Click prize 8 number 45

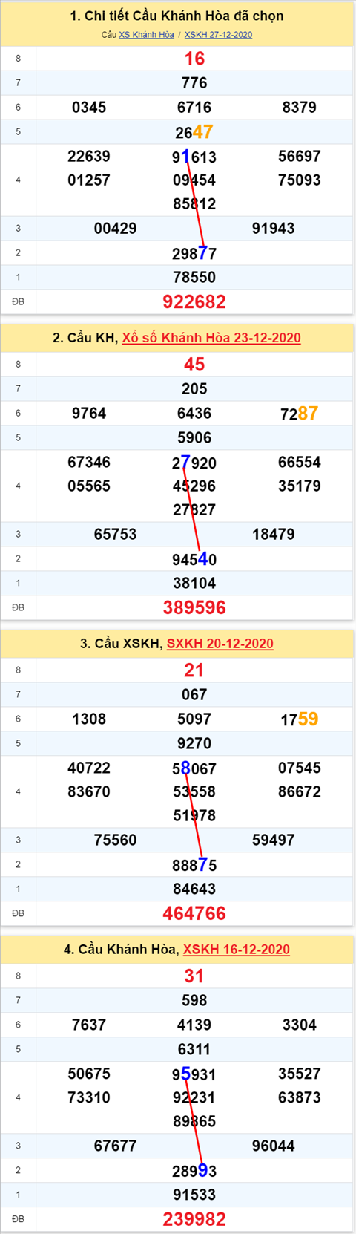click(194, 365)
